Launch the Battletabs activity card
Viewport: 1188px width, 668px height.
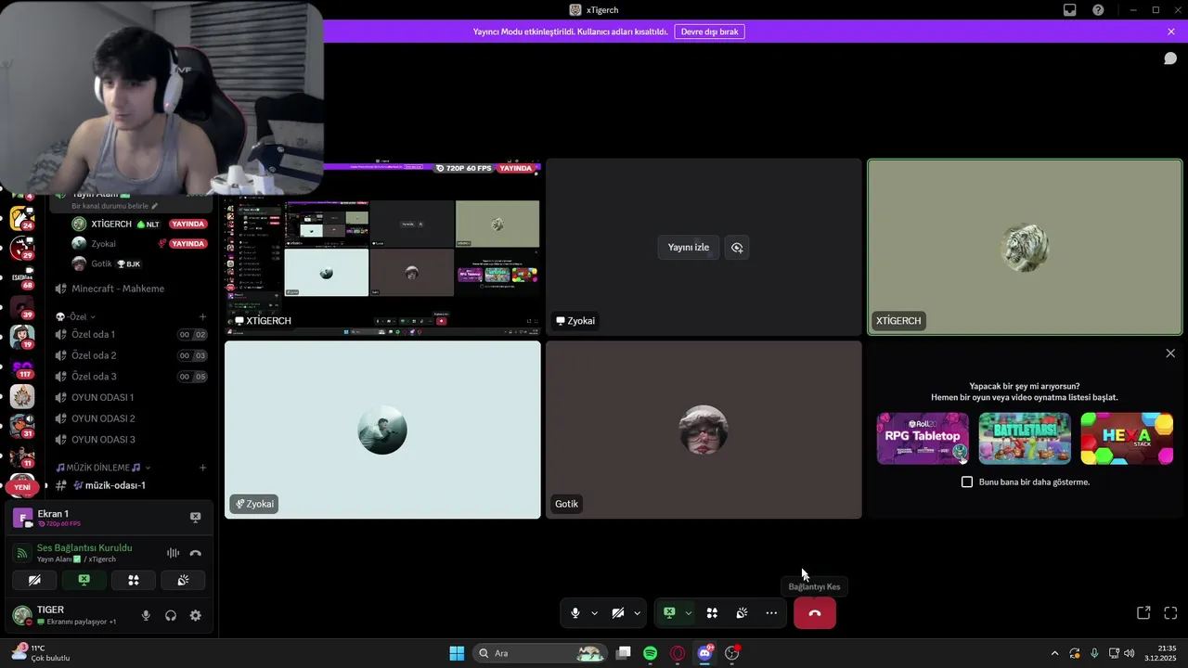pyautogui.click(x=1025, y=438)
